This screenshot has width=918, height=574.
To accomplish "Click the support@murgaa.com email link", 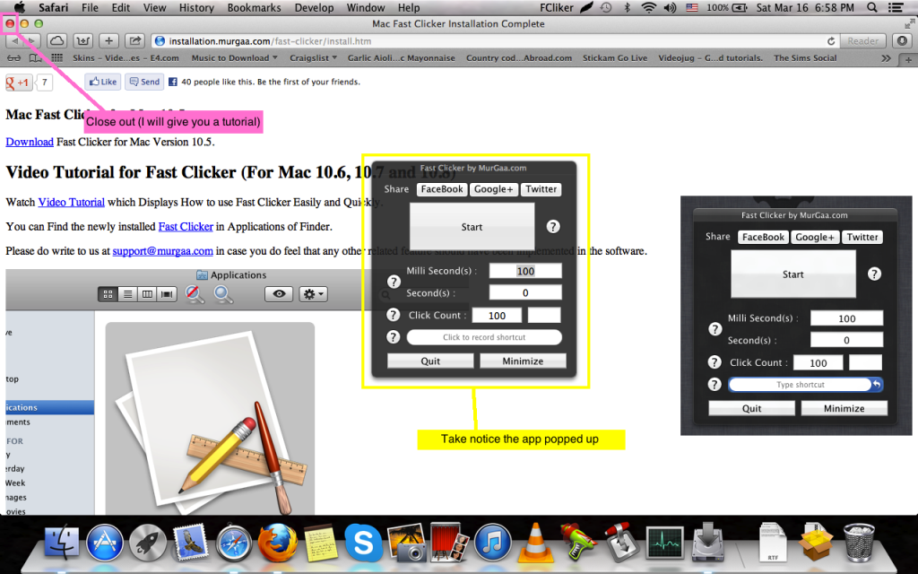I will coord(163,251).
